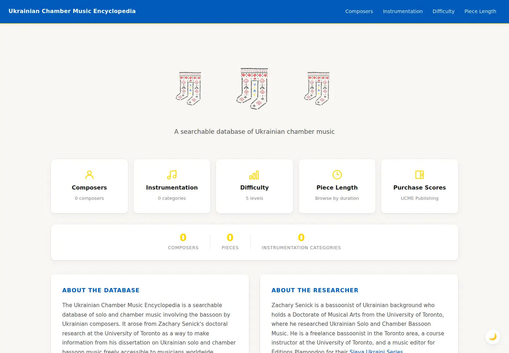The height and width of the screenshot is (353, 509).
Task: Open Composers in the top navigation
Action: pos(359,11)
